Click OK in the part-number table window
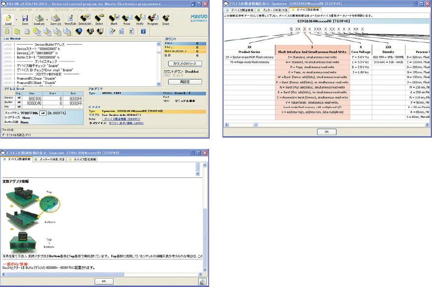This screenshot has height=287, width=432. coord(327,132)
